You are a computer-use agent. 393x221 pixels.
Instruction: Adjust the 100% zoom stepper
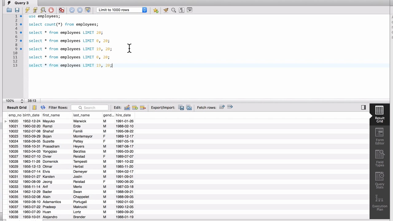coord(22,101)
